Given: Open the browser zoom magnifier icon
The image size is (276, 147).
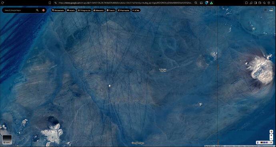Looking at the screenshot, I should pyautogui.click(x=196, y=3).
